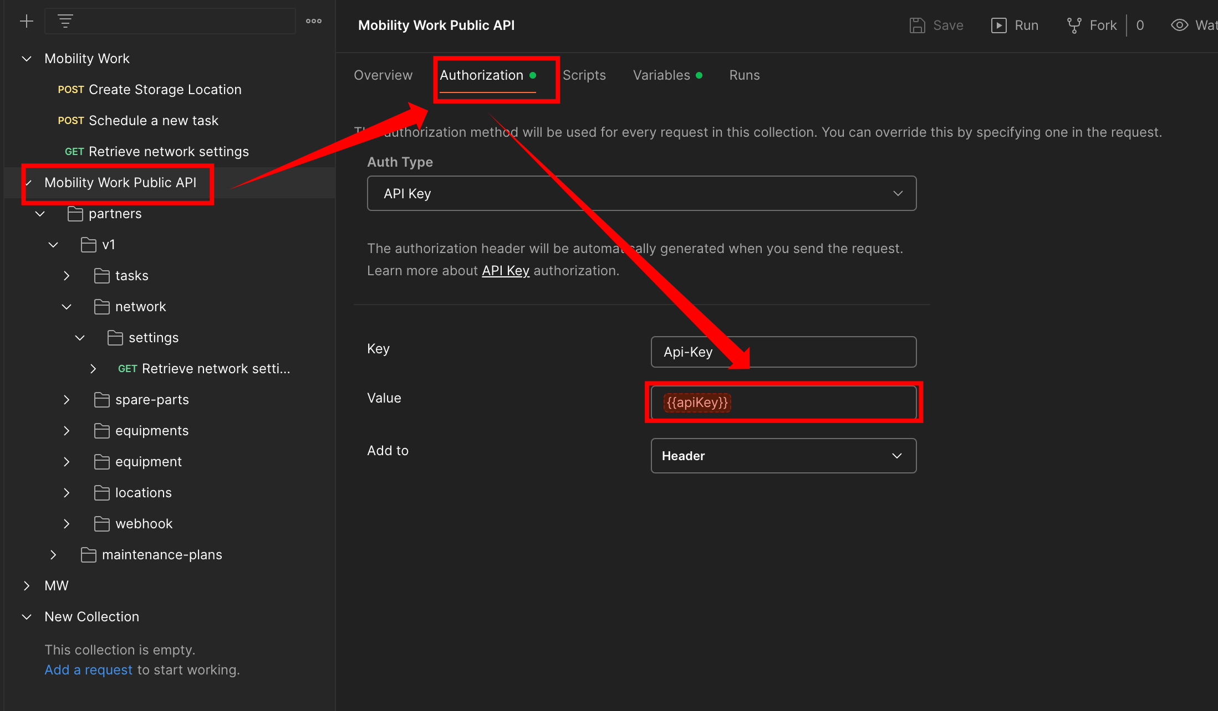
Task: Click the spare-parts folder icon
Action: click(x=102, y=400)
